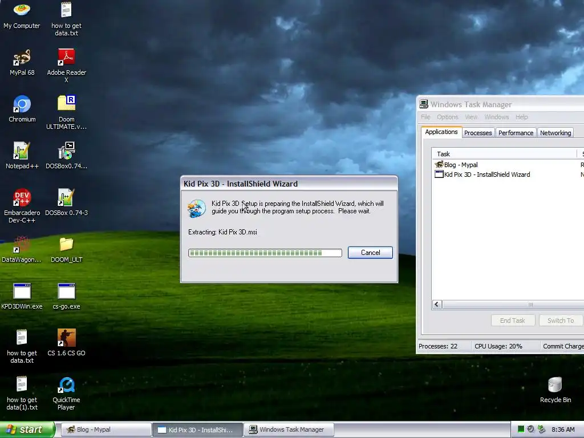The height and width of the screenshot is (438, 584).
Task: Select CS 1.6 CS GO shortcut
Action: [66, 343]
